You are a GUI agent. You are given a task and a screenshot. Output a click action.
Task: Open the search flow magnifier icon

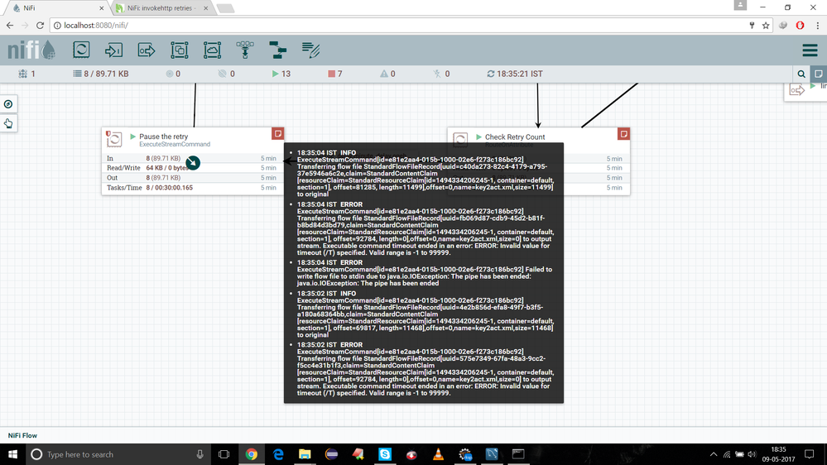[801, 74]
